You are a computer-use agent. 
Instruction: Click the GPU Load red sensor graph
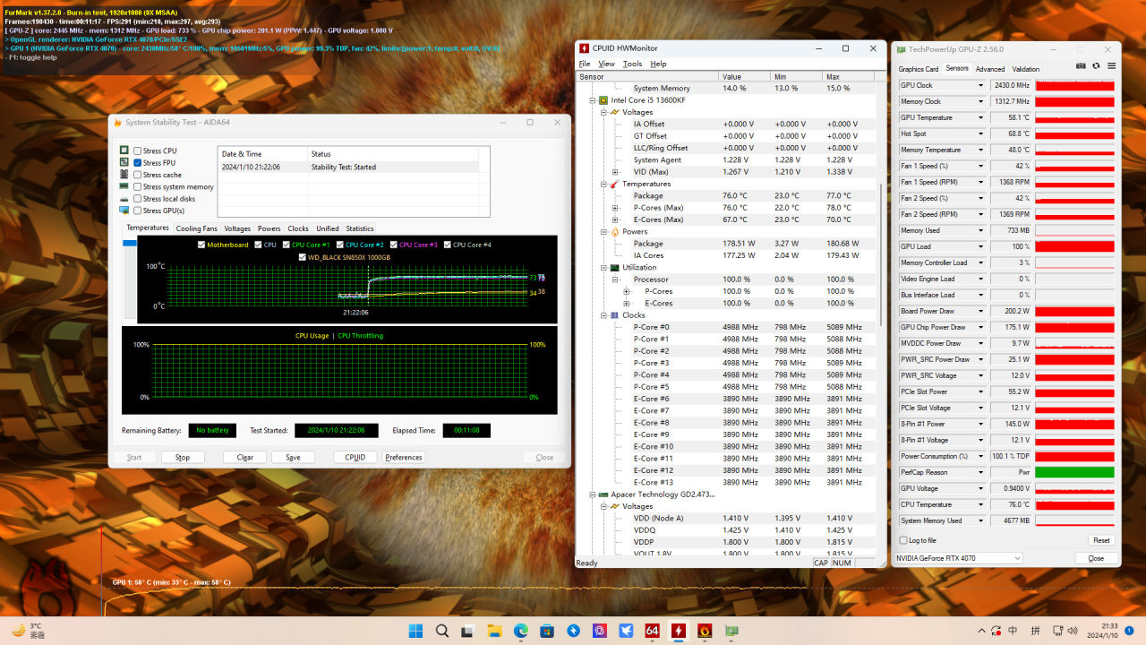point(1074,246)
